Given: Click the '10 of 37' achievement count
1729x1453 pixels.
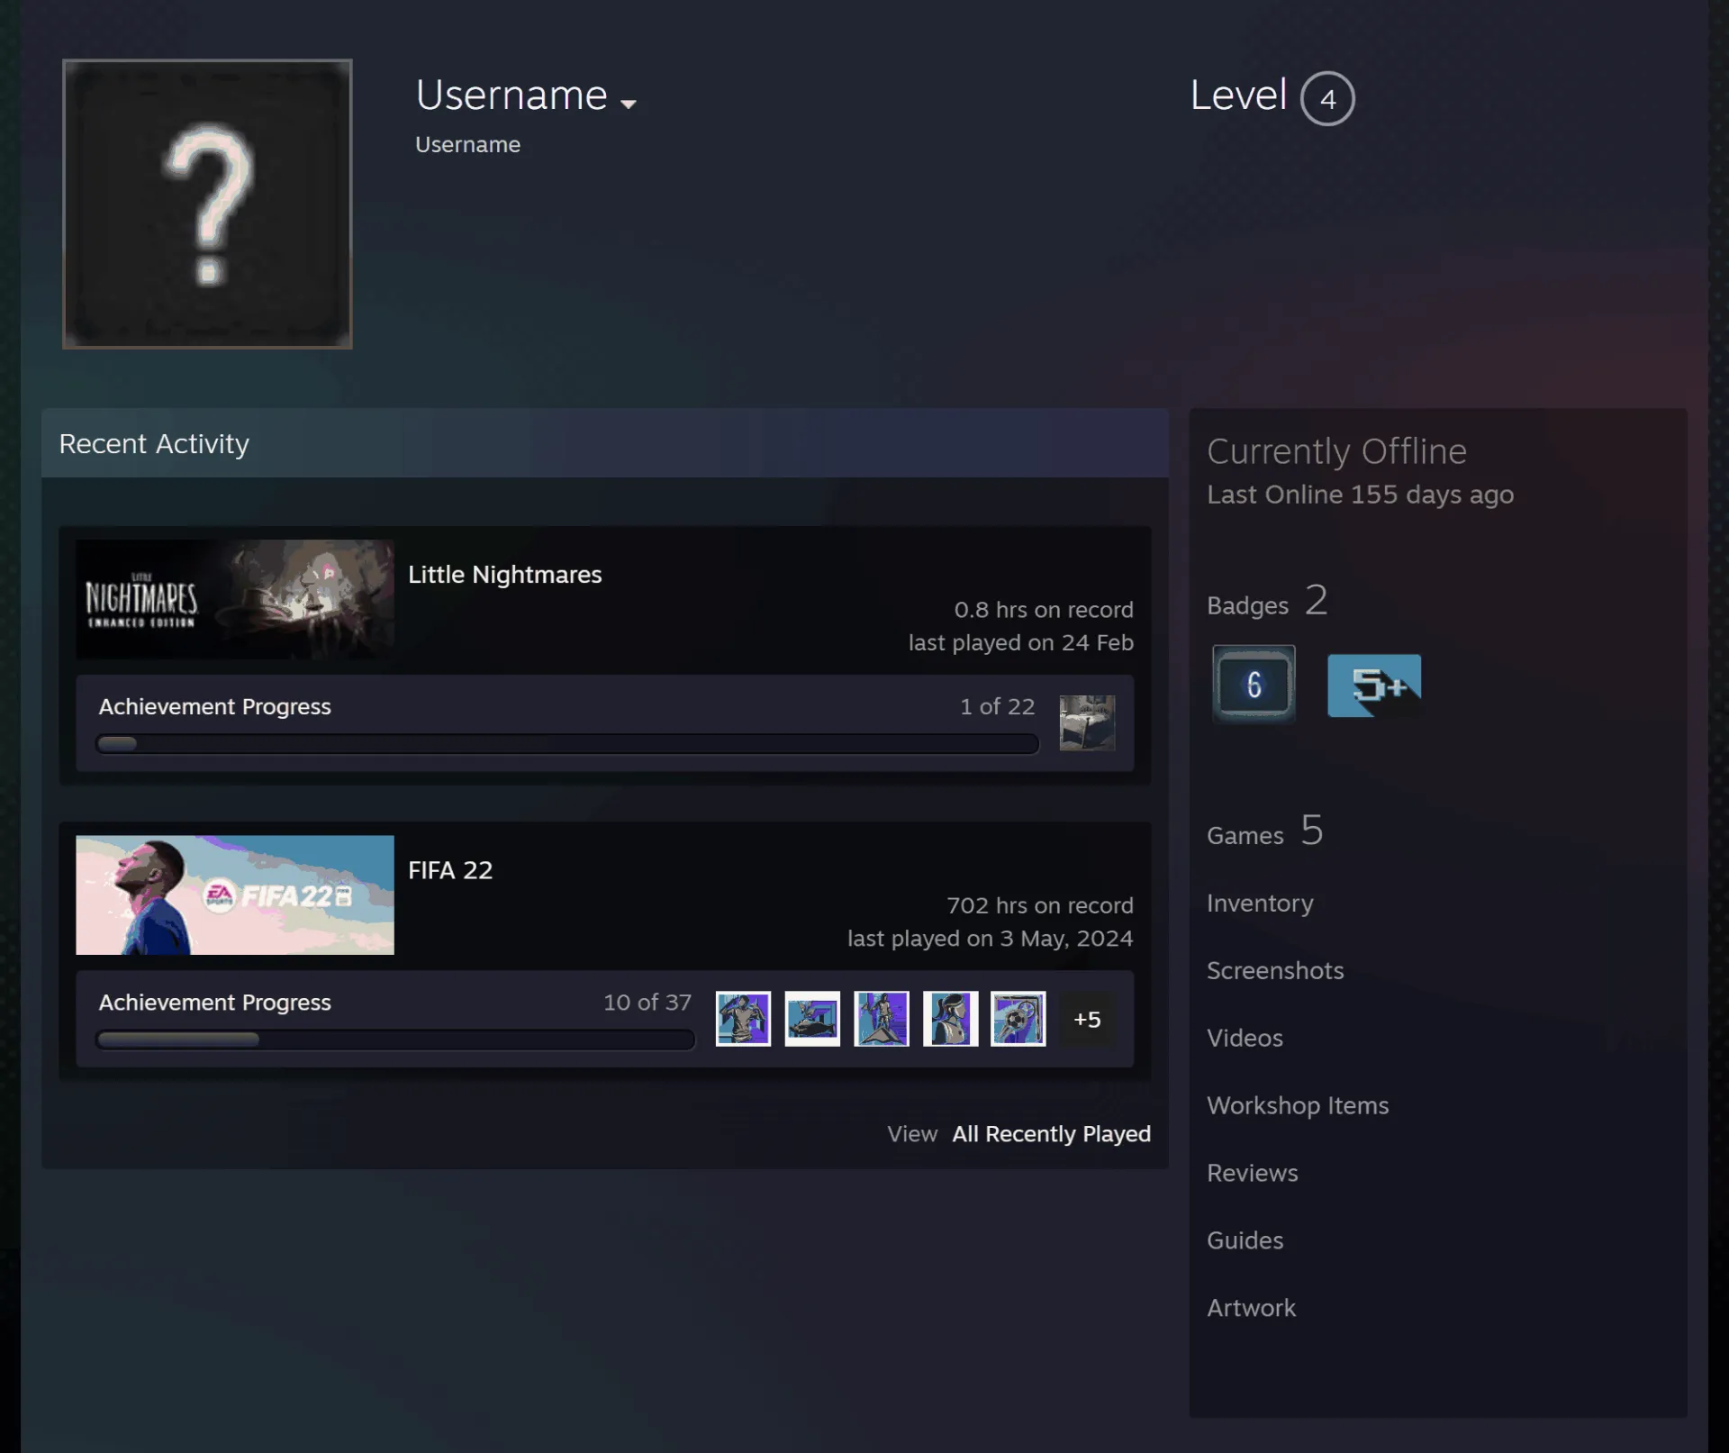Looking at the screenshot, I should pos(647,1002).
